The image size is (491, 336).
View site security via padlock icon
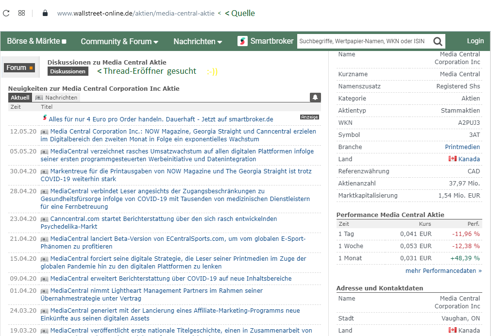click(x=45, y=13)
